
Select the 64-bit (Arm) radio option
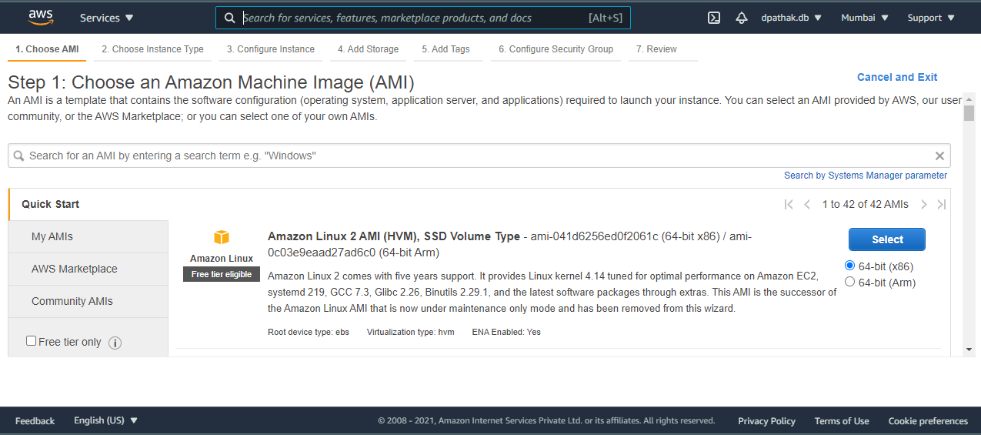(850, 282)
